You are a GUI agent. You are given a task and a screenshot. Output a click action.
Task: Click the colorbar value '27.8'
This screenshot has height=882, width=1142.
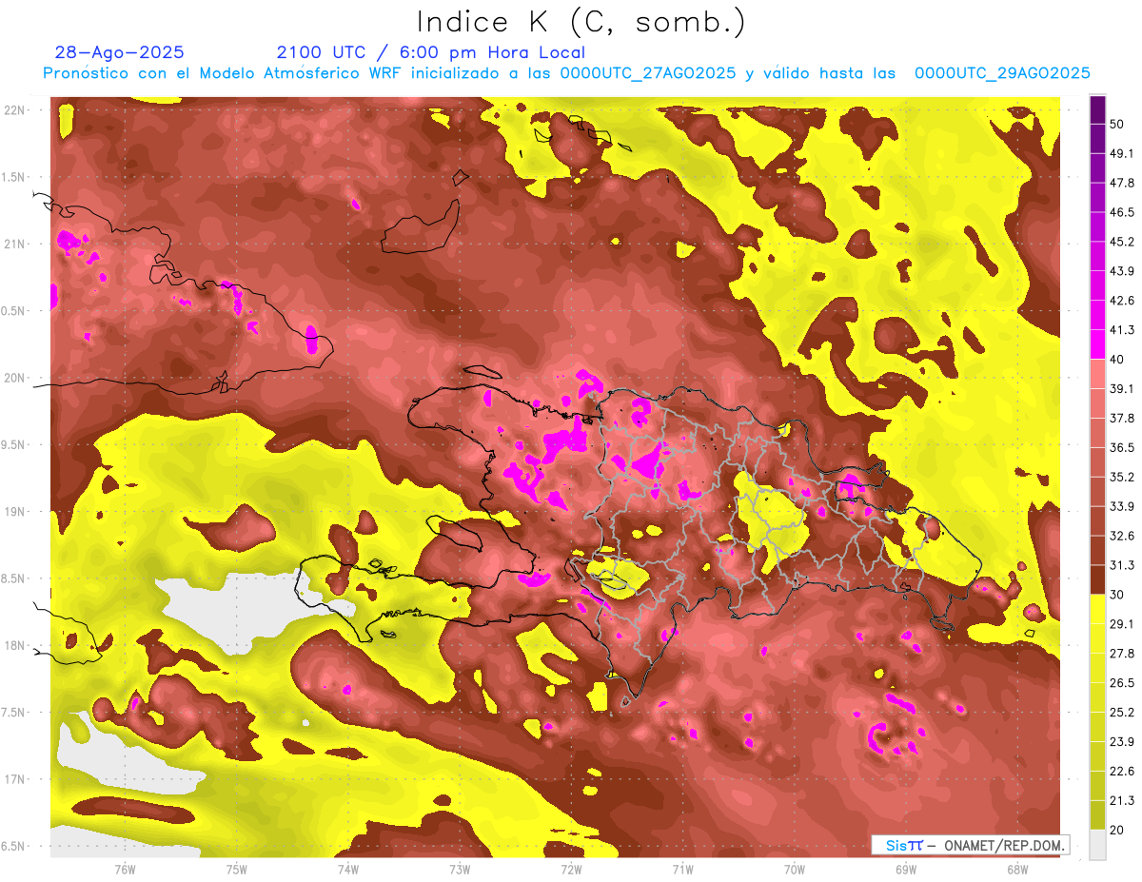1122,653
